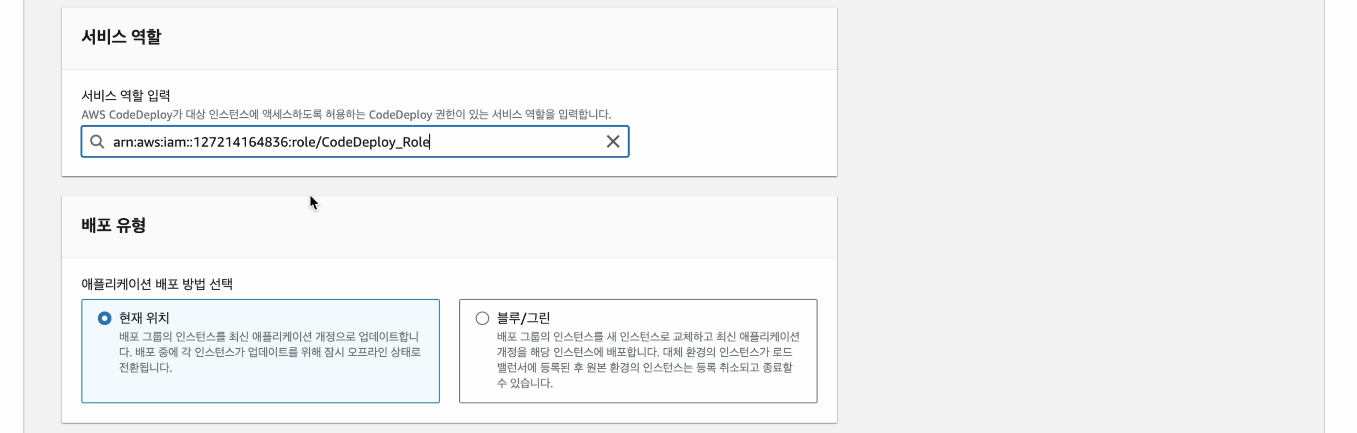Screen dimensions: 1357x433
Task: Click the 서비스 역할 section header
Action: pos(121,36)
